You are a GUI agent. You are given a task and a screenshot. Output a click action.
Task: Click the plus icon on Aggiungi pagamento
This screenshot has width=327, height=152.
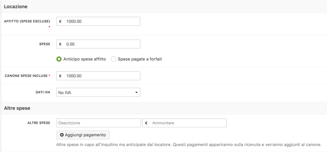click(x=62, y=135)
